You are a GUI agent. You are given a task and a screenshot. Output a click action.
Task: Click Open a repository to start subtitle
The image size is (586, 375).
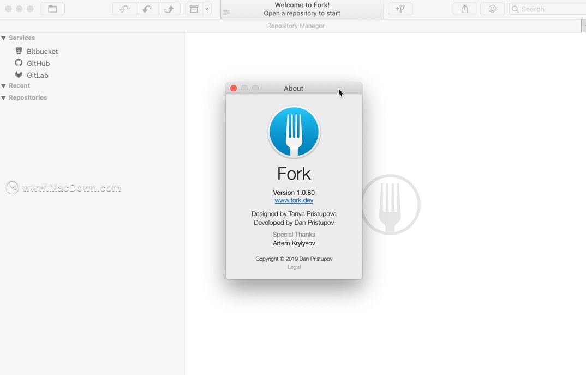(302, 14)
